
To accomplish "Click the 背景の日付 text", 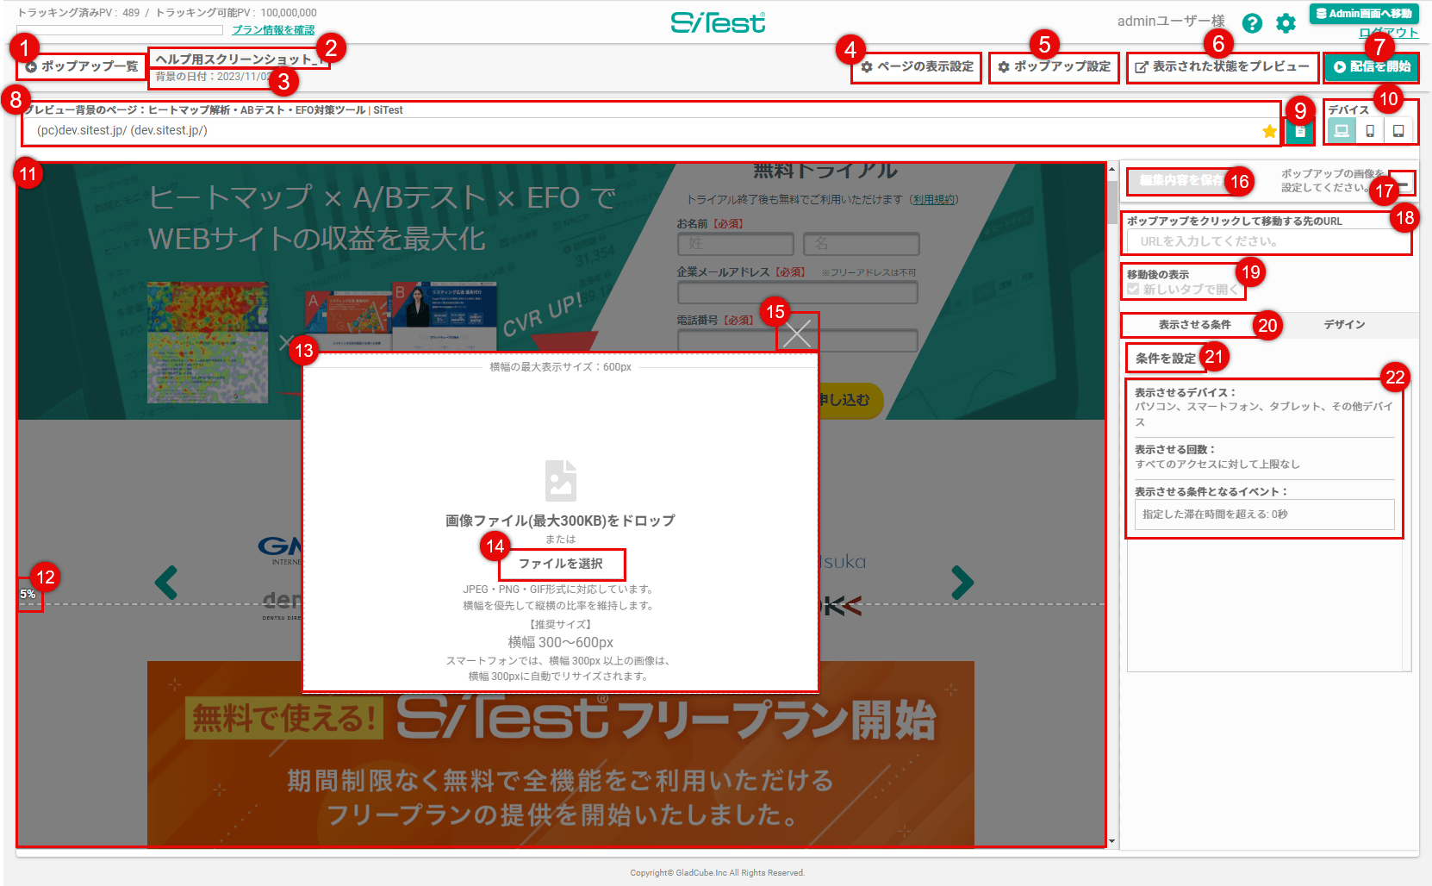I will [214, 77].
